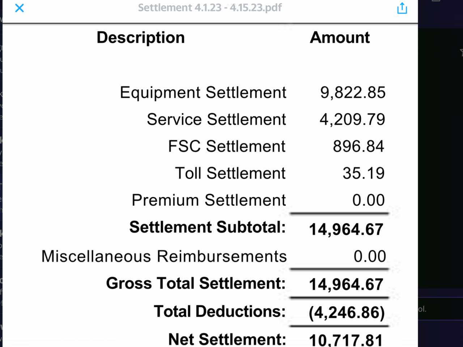
Task: Close the PDF preview with the X icon
Action: 20,8
